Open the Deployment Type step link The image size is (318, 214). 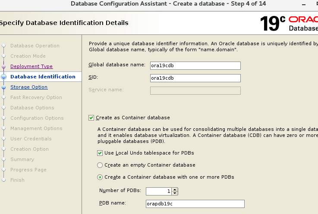point(31,66)
